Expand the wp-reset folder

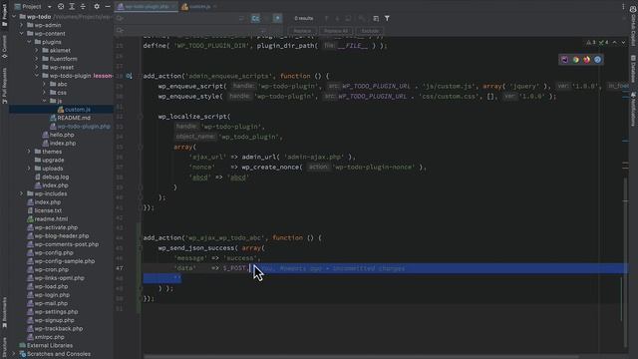tap(37, 67)
